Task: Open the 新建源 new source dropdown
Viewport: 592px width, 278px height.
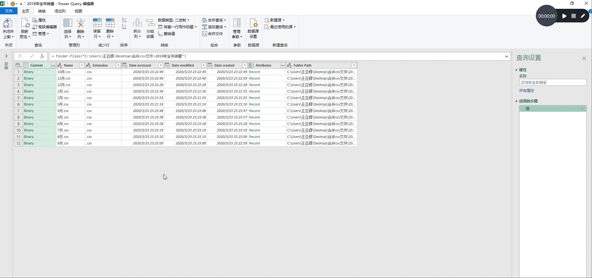Action: (274, 20)
